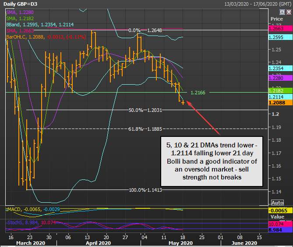This screenshot has height=247, width=293.
Task: Close the chart with the X icon
Action: coord(289,12)
